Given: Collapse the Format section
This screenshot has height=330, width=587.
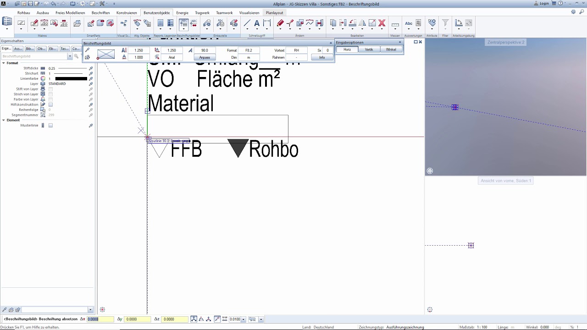Looking at the screenshot, I should [x=4, y=63].
